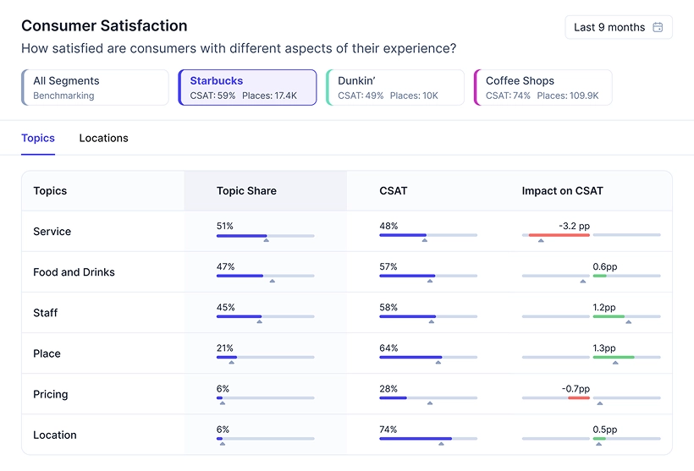Click the red Service impact bar

pyautogui.click(x=559, y=235)
